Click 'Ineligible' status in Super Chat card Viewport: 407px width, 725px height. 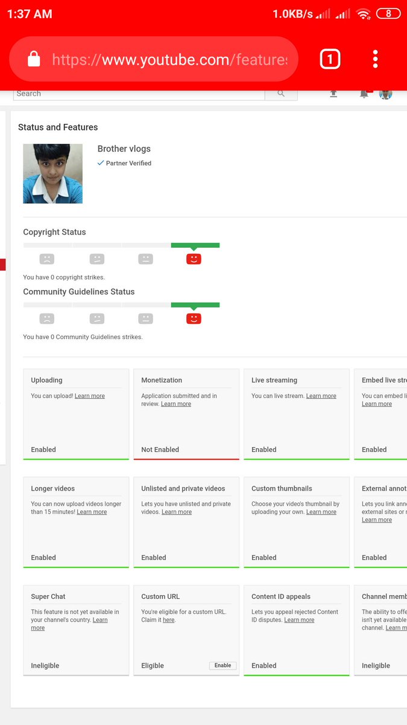[45, 665]
